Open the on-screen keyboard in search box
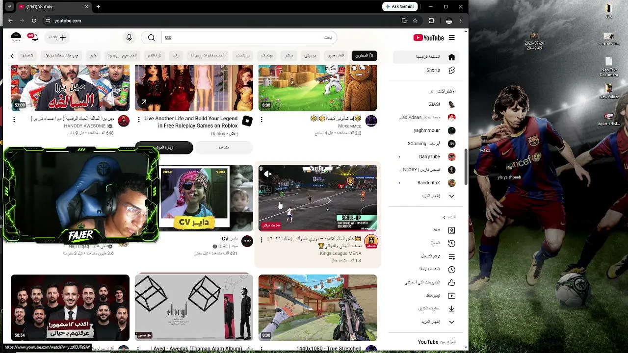 (168, 38)
